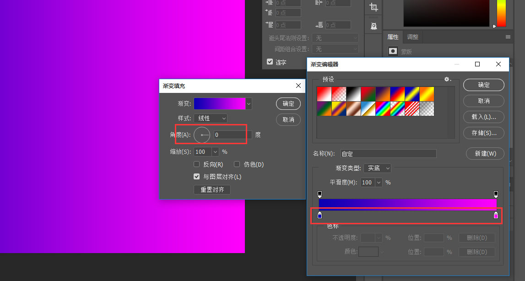Click the 存储(S)... save button
This screenshot has height=281, width=525.
tap(484, 133)
